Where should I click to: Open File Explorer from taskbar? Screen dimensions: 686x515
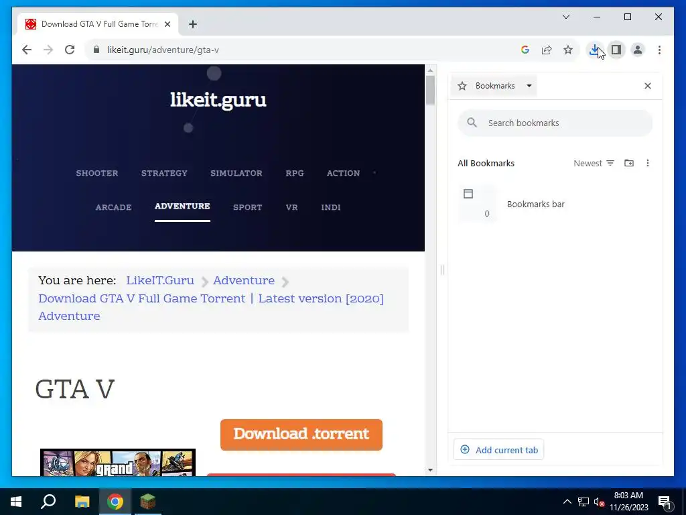(x=82, y=502)
